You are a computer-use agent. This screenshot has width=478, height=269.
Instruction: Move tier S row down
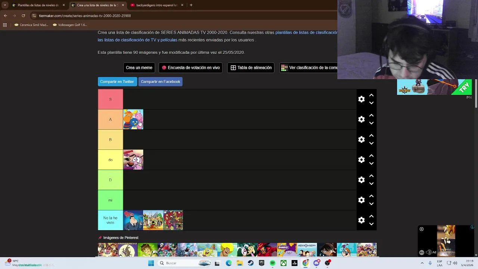pyautogui.click(x=372, y=103)
